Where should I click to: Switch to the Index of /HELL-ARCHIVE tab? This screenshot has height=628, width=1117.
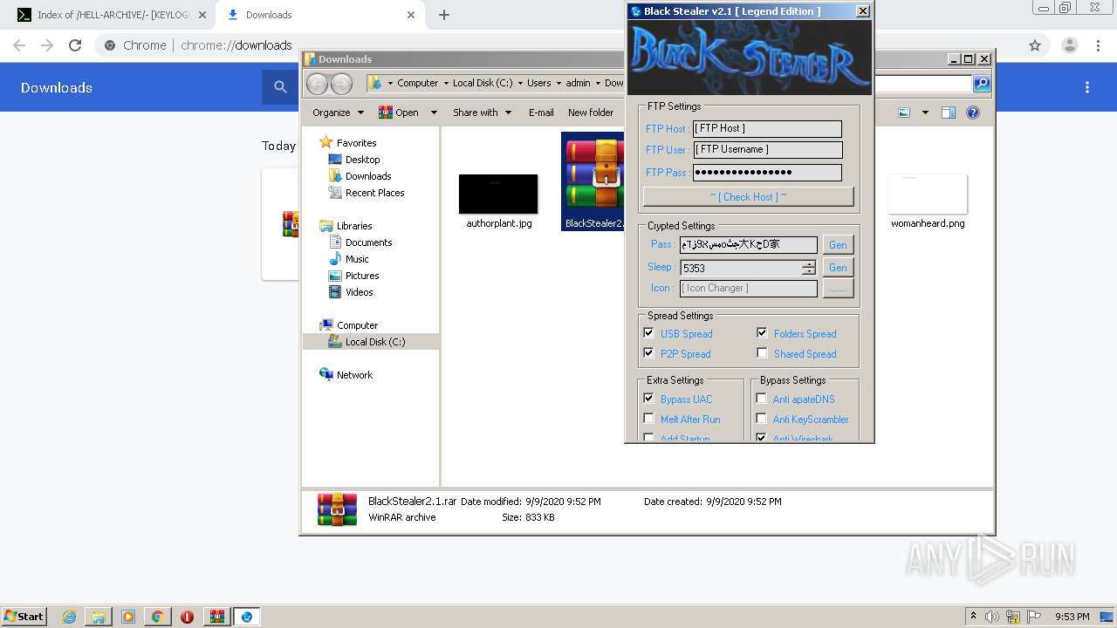coord(110,15)
